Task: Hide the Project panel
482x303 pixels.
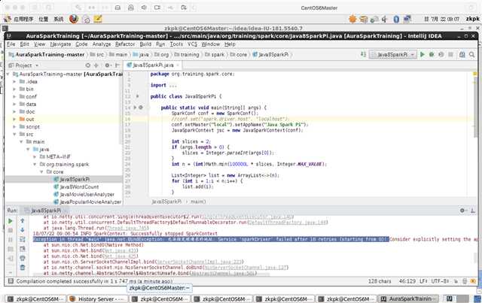Action: [117, 65]
